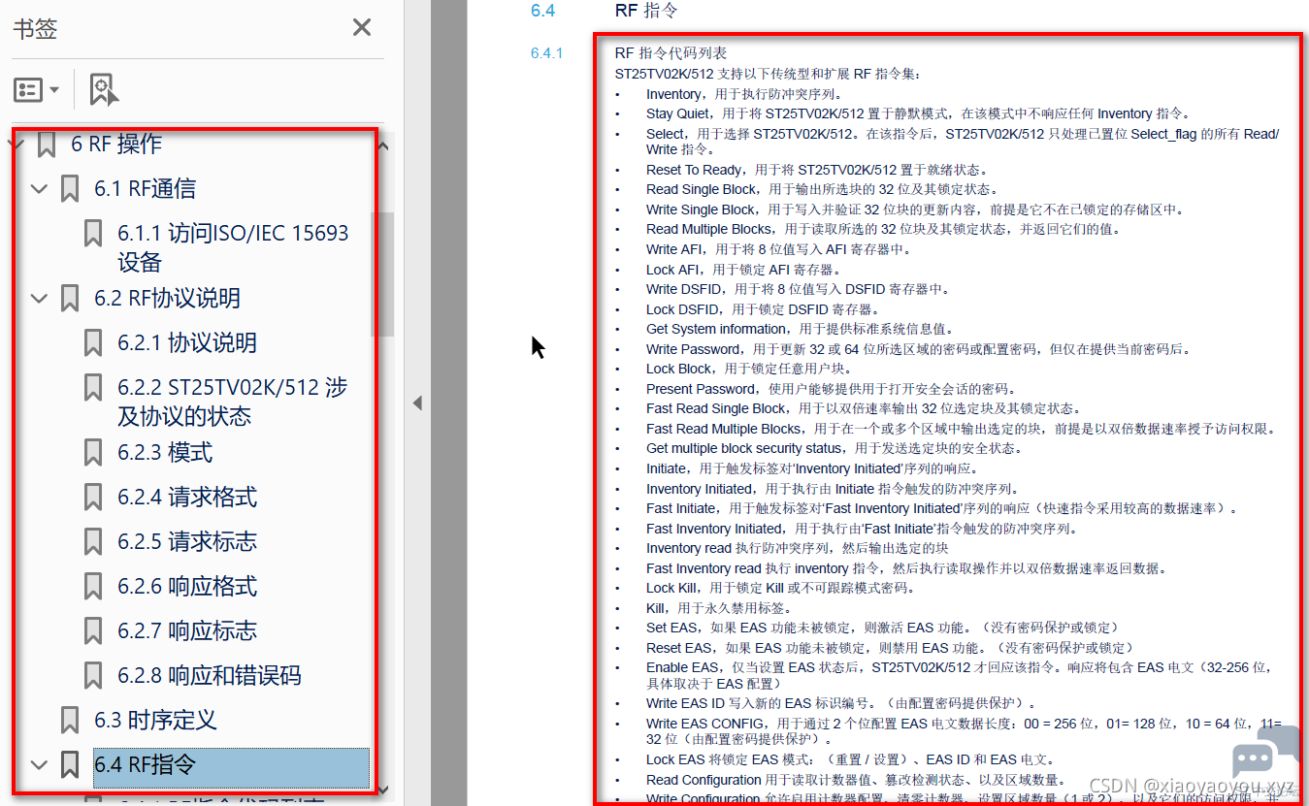1309x806 pixels.
Task: Collapse the 6.4 RF指令 bookmark branch
Action: point(40,764)
